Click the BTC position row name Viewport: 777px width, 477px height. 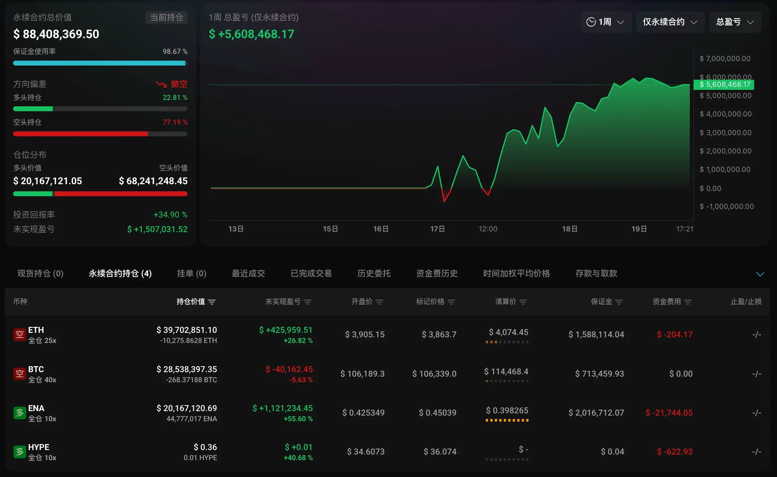point(36,369)
